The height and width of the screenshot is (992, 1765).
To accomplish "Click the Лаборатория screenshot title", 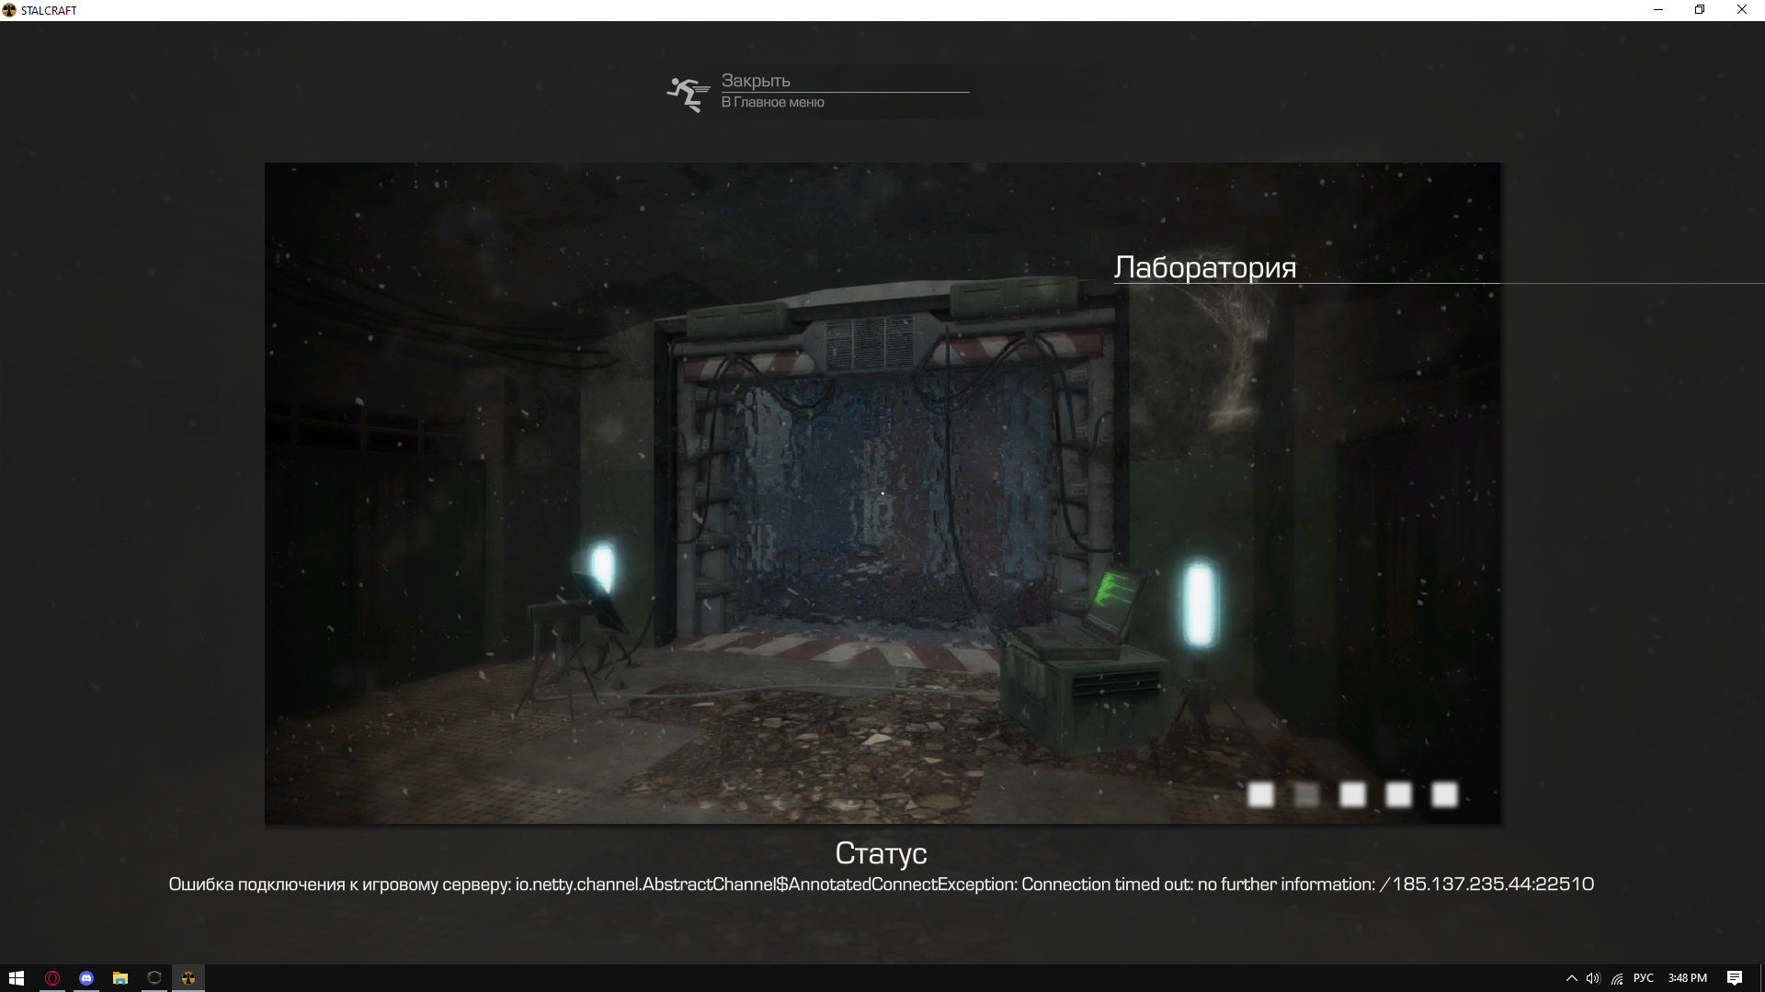I will (1205, 267).
